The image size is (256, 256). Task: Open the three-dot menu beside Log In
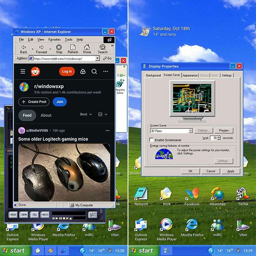pyautogui.click(x=106, y=71)
